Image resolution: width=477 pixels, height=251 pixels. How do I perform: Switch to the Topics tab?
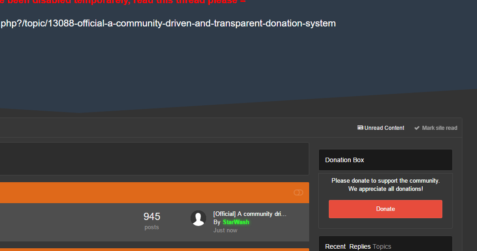[382, 246]
